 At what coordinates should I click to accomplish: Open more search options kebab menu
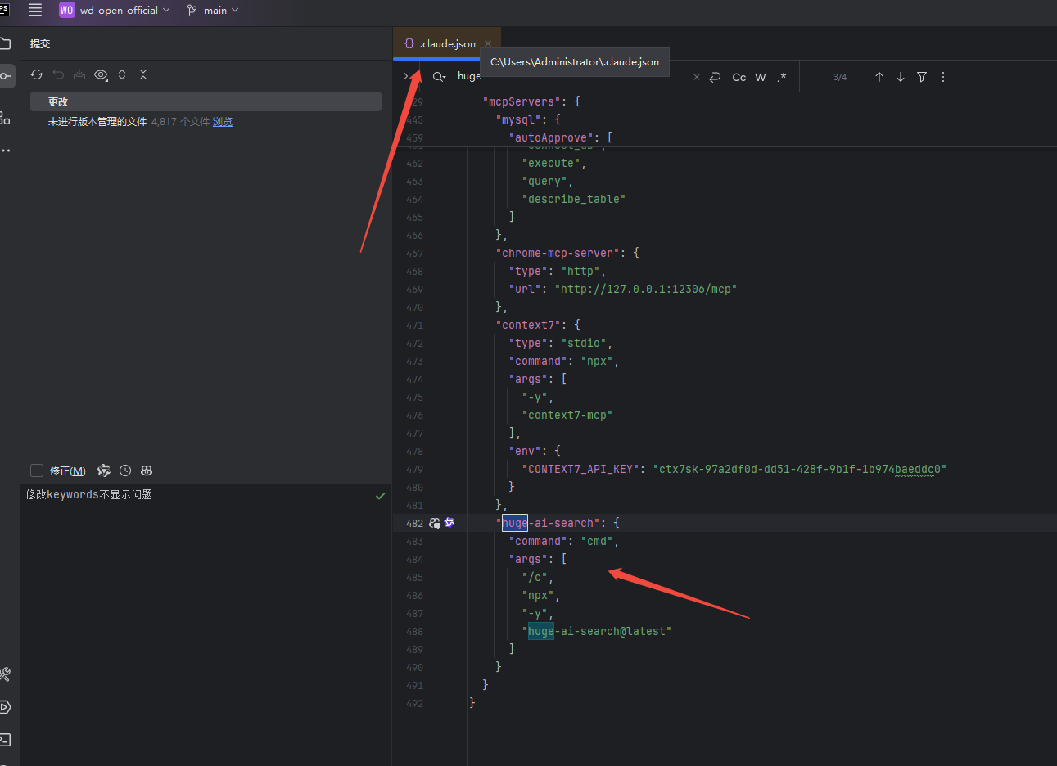click(x=943, y=77)
